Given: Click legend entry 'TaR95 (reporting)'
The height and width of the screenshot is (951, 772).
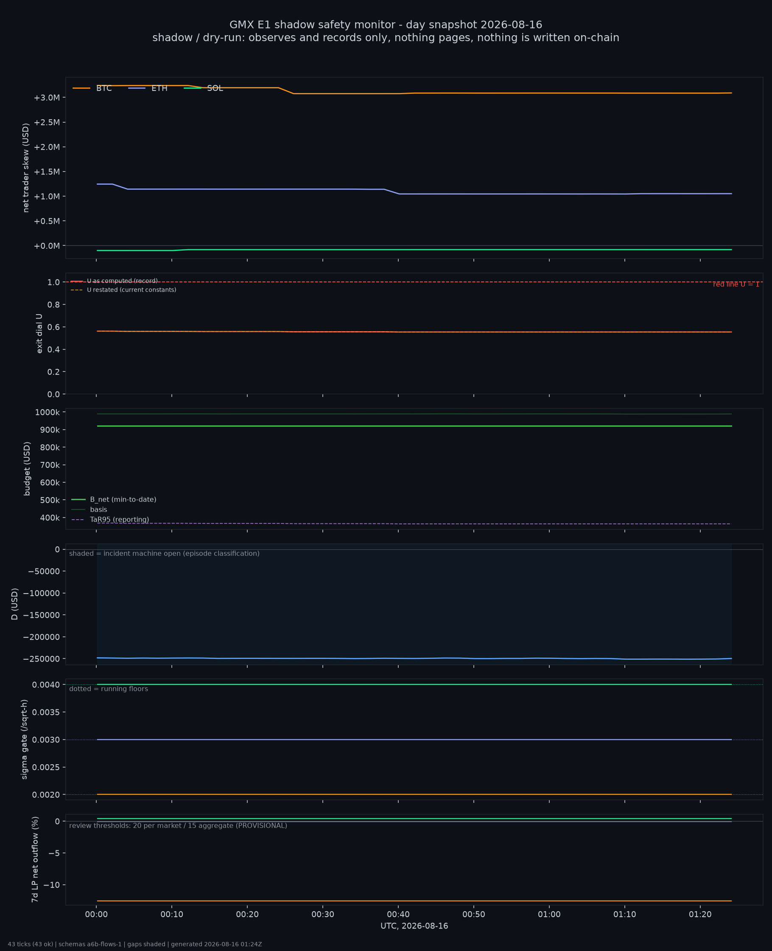Looking at the screenshot, I should pyautogui.click(x=120, y=520).
